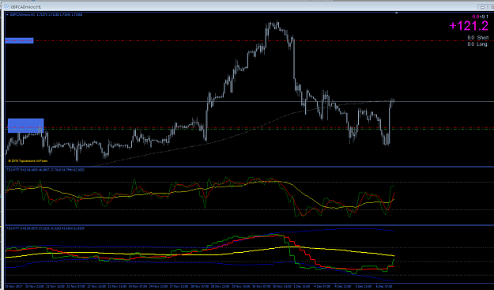Viewport: 494px width, 290px height.
Task: Click the '4 Dec 07:00' time axis label
Action: tap(322, 287)
